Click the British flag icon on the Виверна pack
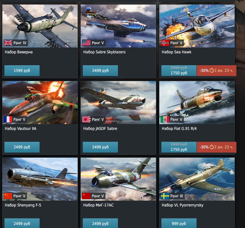Screen dimensions: 245x228 [x=8, y=43]
